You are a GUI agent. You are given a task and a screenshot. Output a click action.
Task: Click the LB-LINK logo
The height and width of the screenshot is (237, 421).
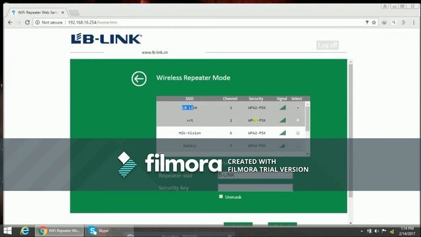tap(107, 39)
